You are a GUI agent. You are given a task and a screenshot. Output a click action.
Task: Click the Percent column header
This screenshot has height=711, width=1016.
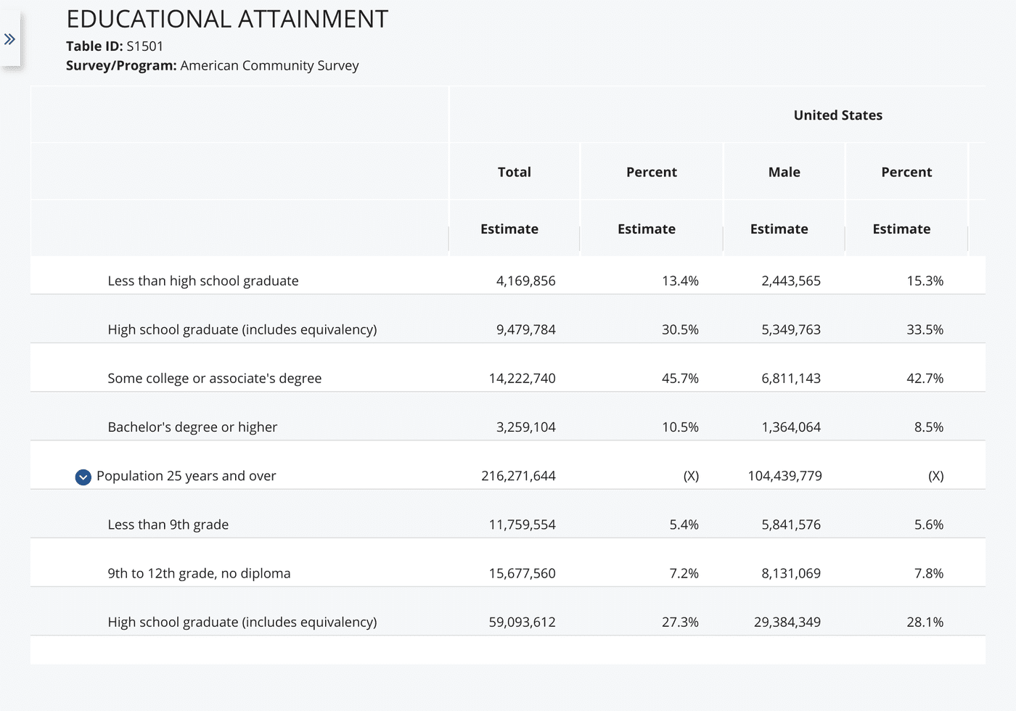pos(651,172)
